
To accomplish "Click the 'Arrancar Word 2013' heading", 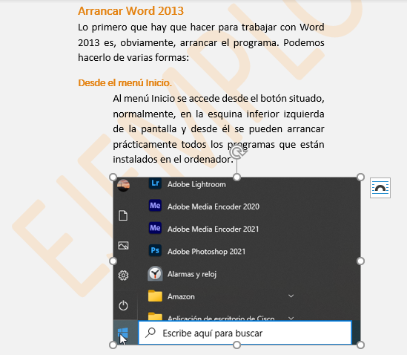I will coord(130,11).
